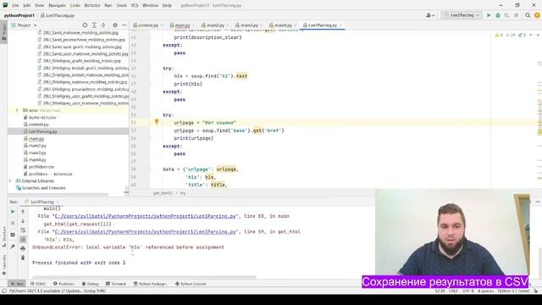The height and width of the screenshot is (305, 542).
Task: Open traceback link for line 83
Action: pos(145,216)
